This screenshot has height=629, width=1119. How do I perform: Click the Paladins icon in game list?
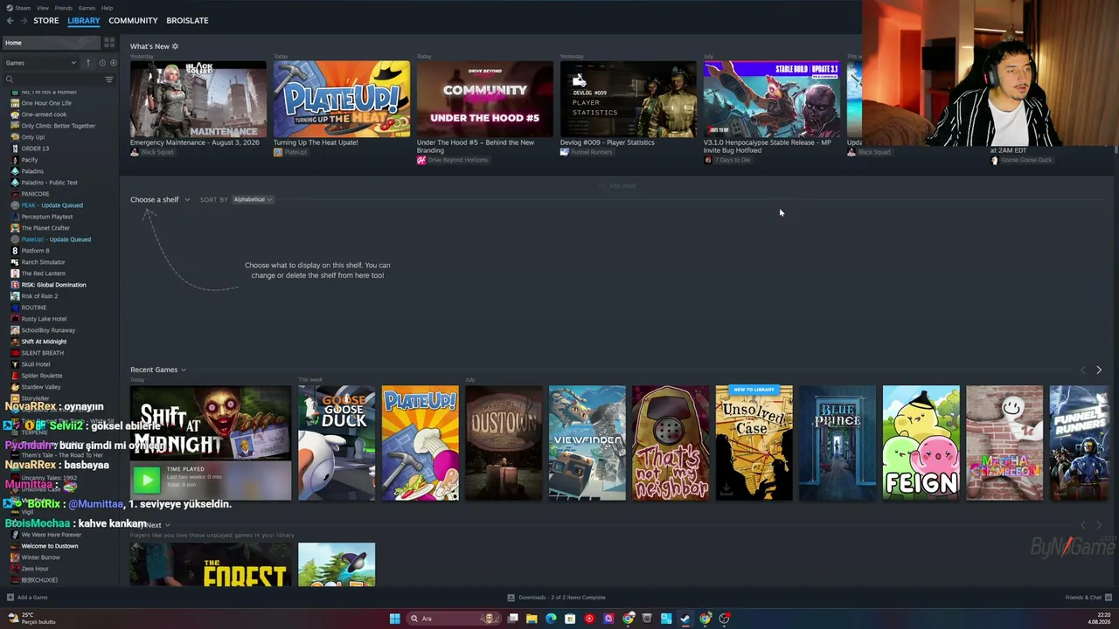click(x=14, y=171)
